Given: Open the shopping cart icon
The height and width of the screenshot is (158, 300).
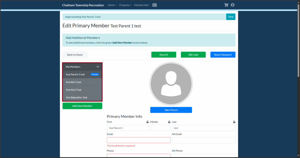Looking at the screenshot, I should tap(226, 5).
